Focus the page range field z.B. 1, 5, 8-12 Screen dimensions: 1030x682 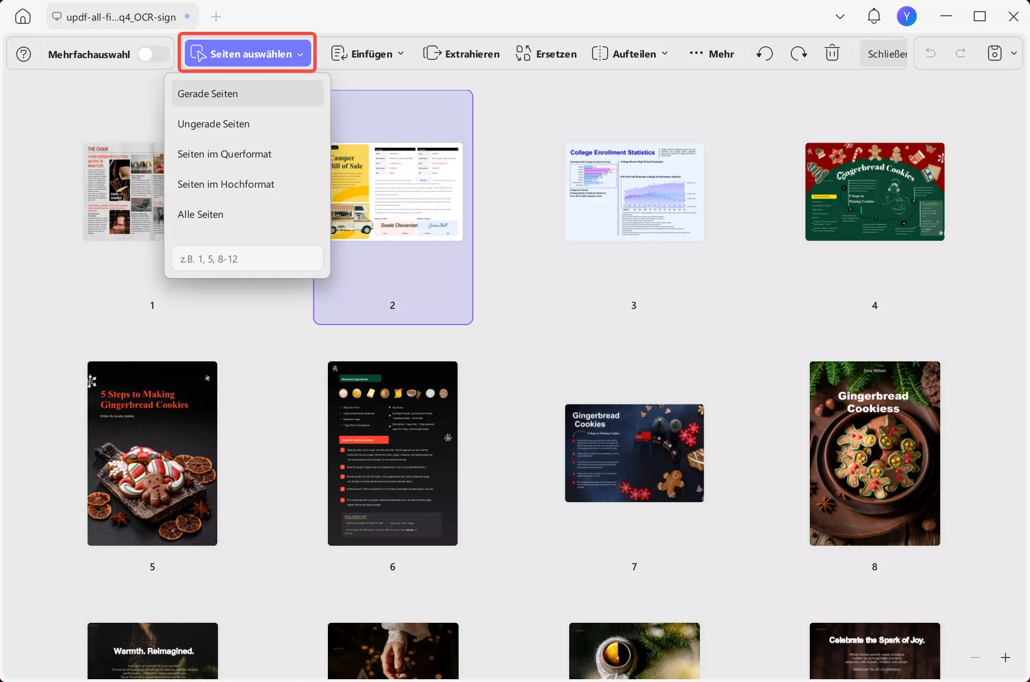pos(247,259)
